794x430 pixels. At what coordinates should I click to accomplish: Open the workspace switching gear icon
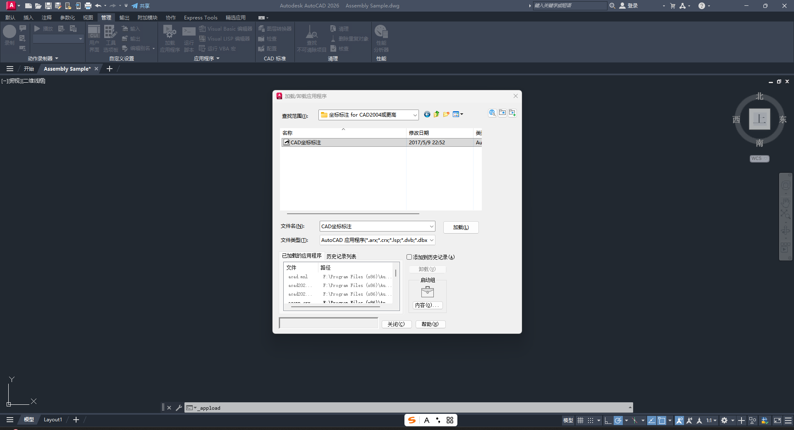tap(725, 420)
